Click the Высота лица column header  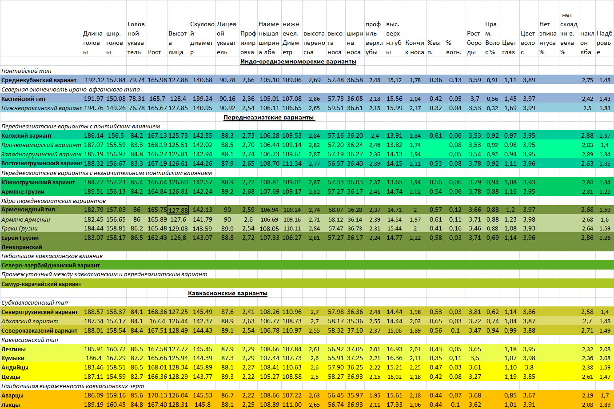(x=177, y=43)
